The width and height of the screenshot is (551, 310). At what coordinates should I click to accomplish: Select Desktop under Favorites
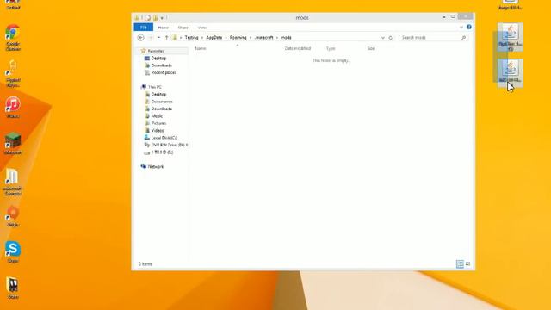[x=158, y=59]
